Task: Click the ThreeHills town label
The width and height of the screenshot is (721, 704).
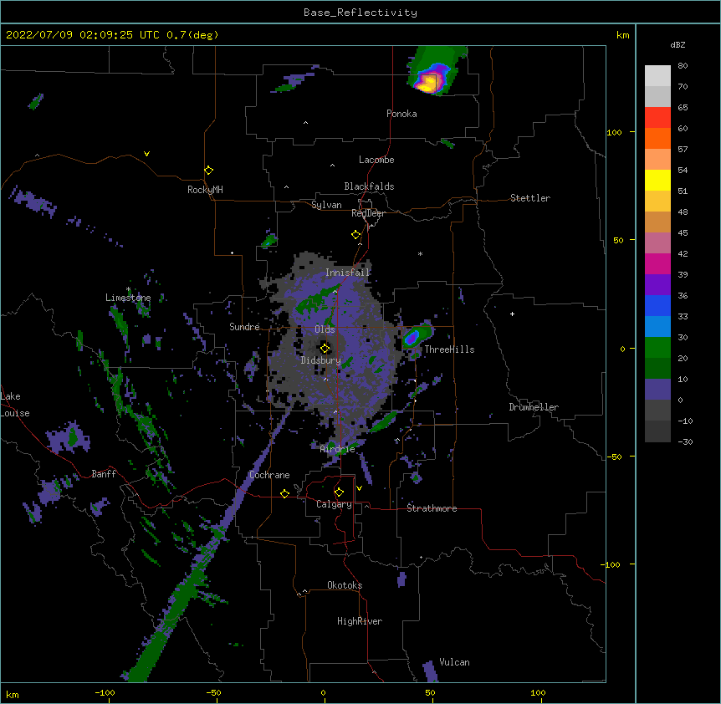Action: pyautogui.click(x=449, y=349)
